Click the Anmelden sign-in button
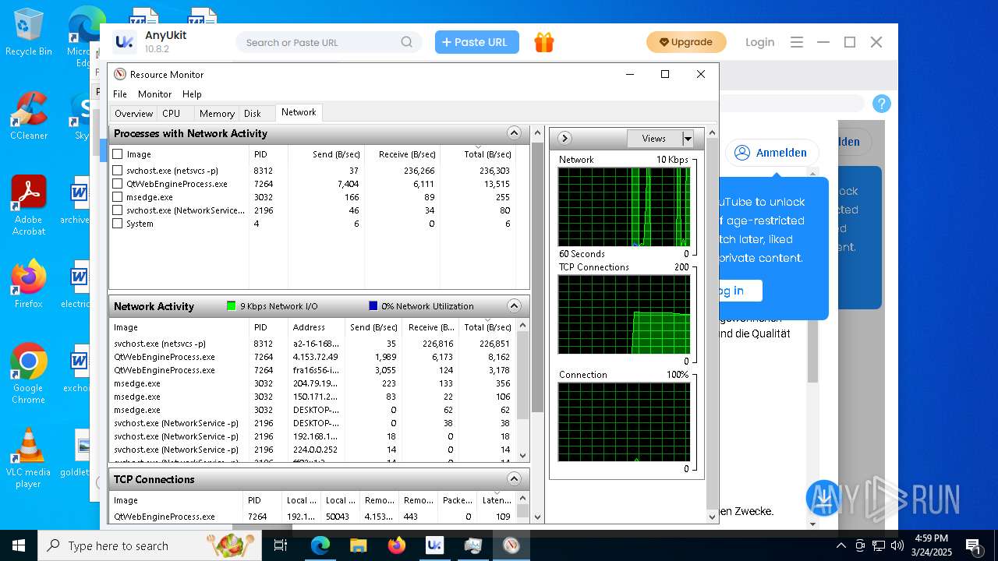This screenshot has height=561, width=998. [772, 153]
